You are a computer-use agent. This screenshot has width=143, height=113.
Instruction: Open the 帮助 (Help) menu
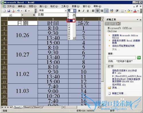97,6
